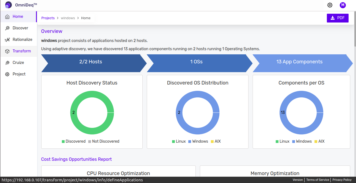
Task: Toggle the Not Discovered legend item
Action: click(104, 141)
